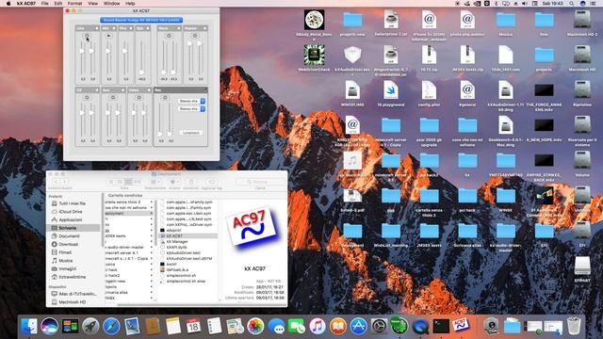
Task: Launch Siri from the Dock
Action: pos(50,326)
